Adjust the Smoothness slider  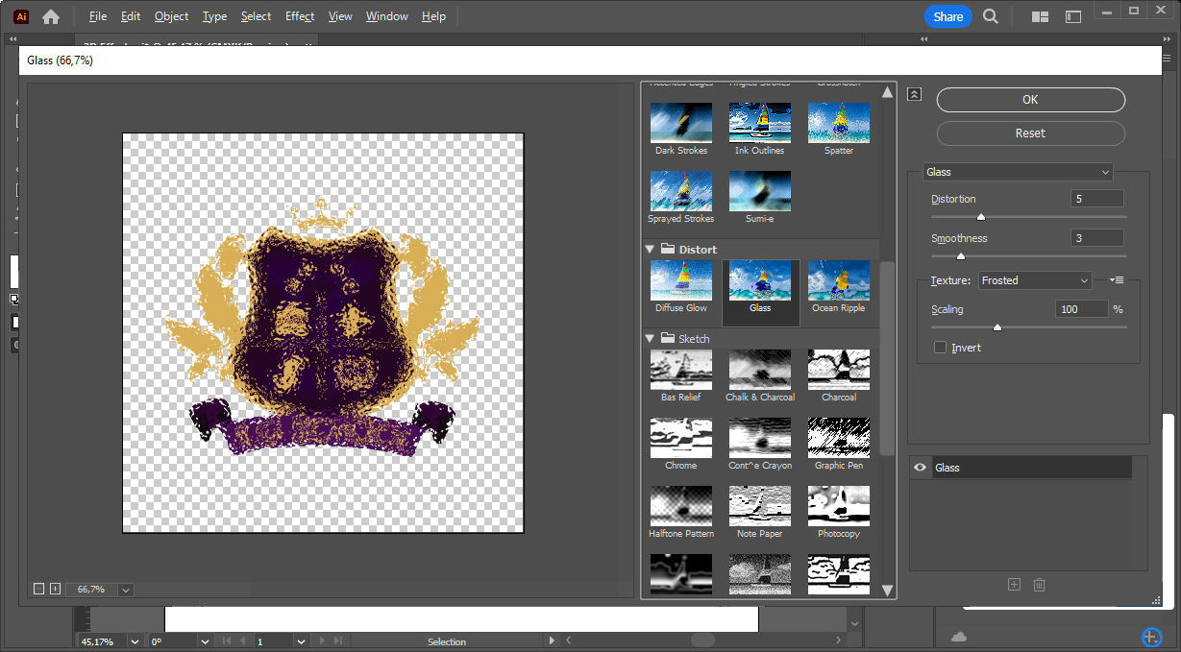pos(960,255)
